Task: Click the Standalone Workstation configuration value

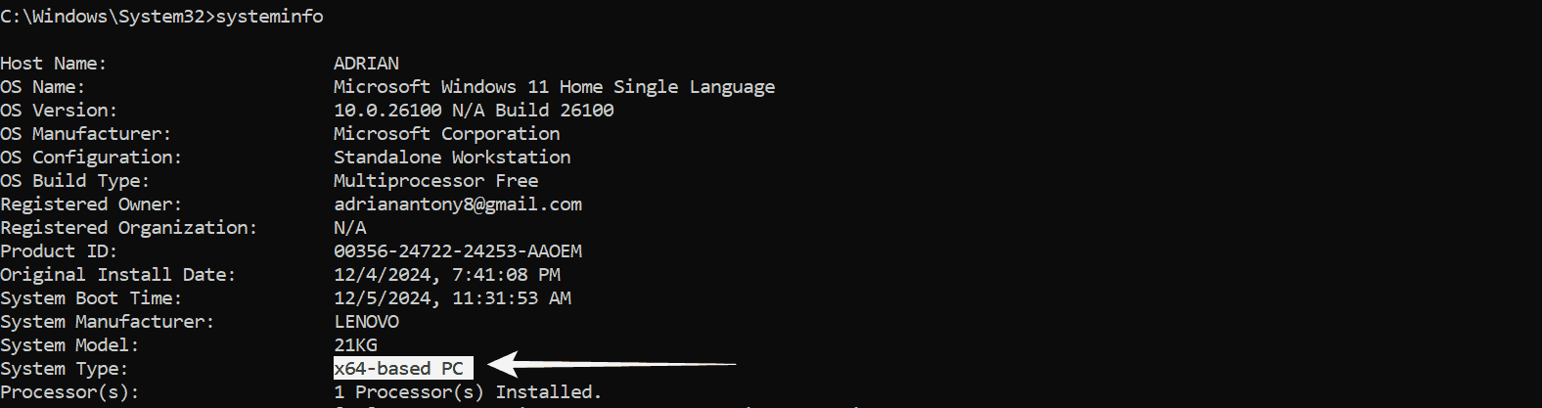Action: (452, 157)
